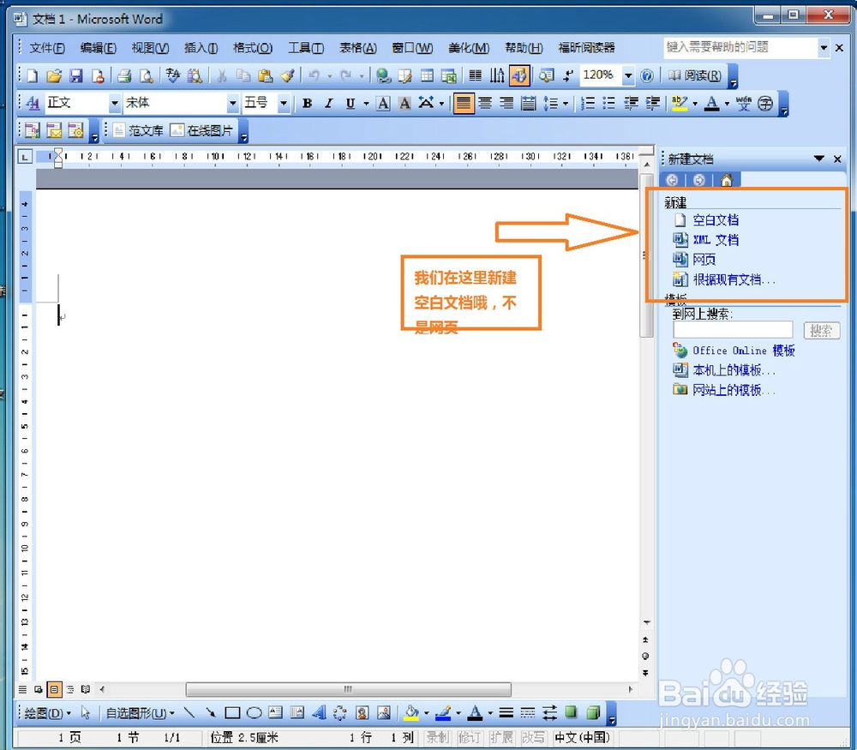Expand Line Spacing dropdown arrow

pos(566,103)
